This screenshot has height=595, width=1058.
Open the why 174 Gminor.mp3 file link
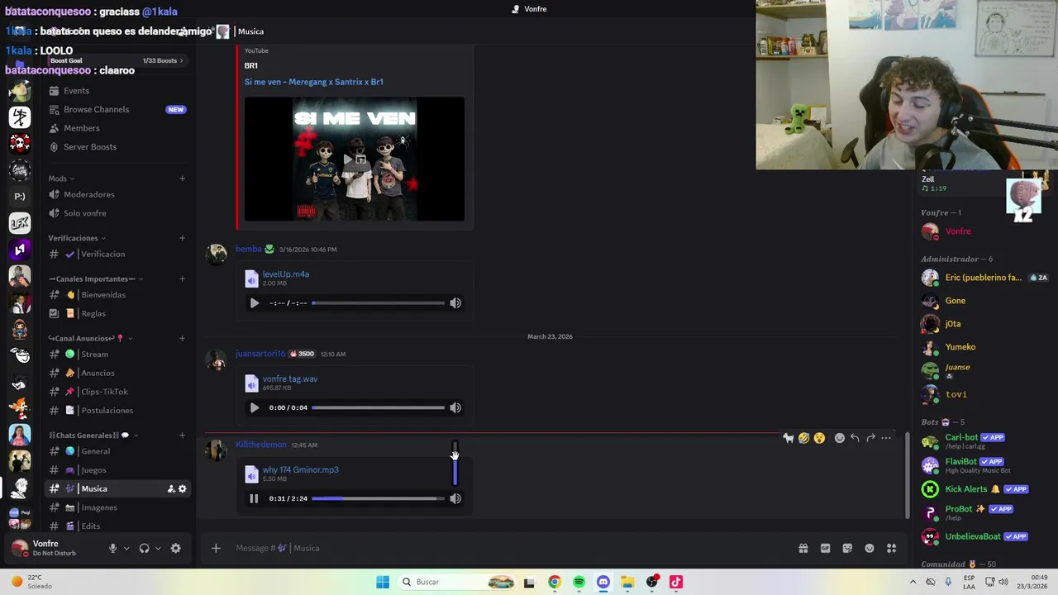(x=300, y=469)
